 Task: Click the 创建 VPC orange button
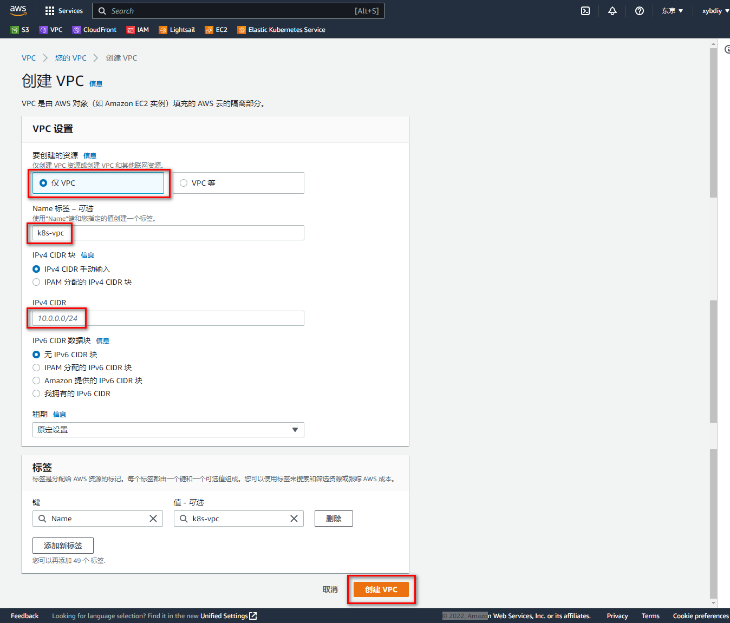(381, 589)
